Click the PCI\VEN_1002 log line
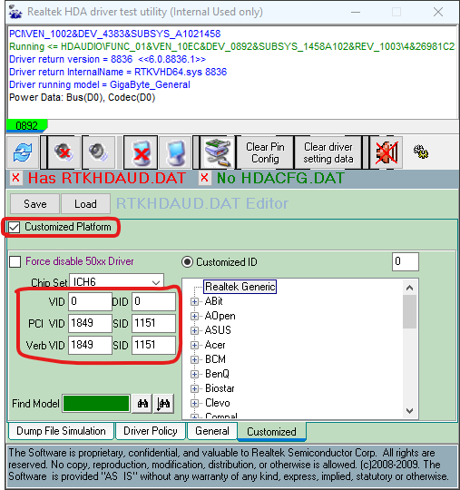The width and height of the screenshot is (460, 490). pyautogui.click(x=114, y=34)
